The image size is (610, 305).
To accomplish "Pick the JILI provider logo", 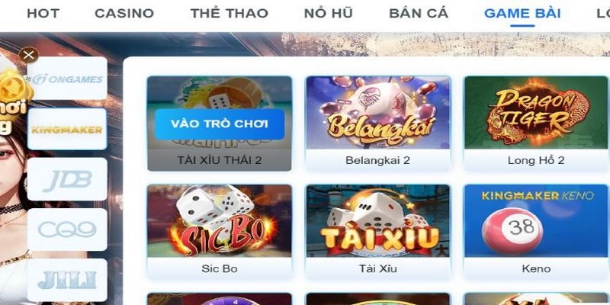I will tap(67, 280).
